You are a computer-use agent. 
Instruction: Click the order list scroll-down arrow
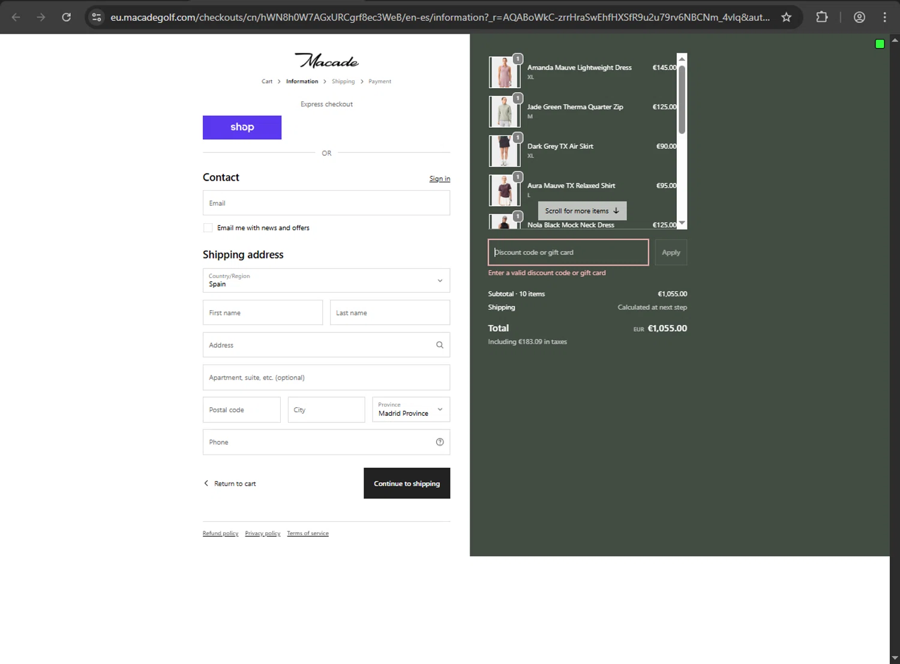click(682, 224)
